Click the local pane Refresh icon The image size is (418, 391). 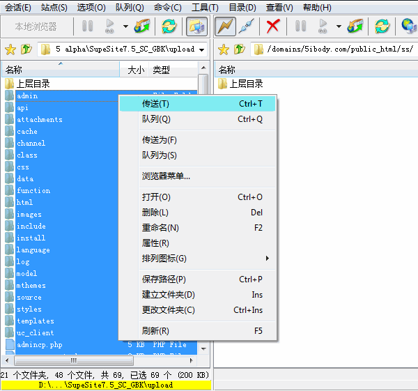tap(169, 27)
